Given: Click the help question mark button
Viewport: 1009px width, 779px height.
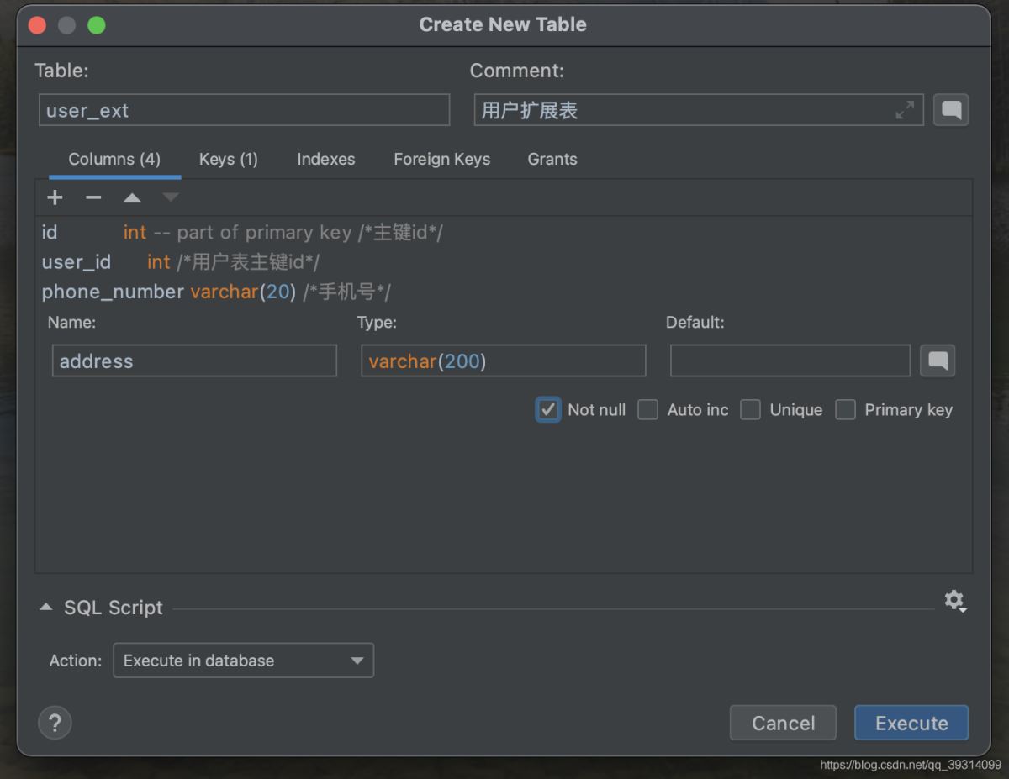Looking at the screenshot, I should pyautogui.click(x=55, y=723).
